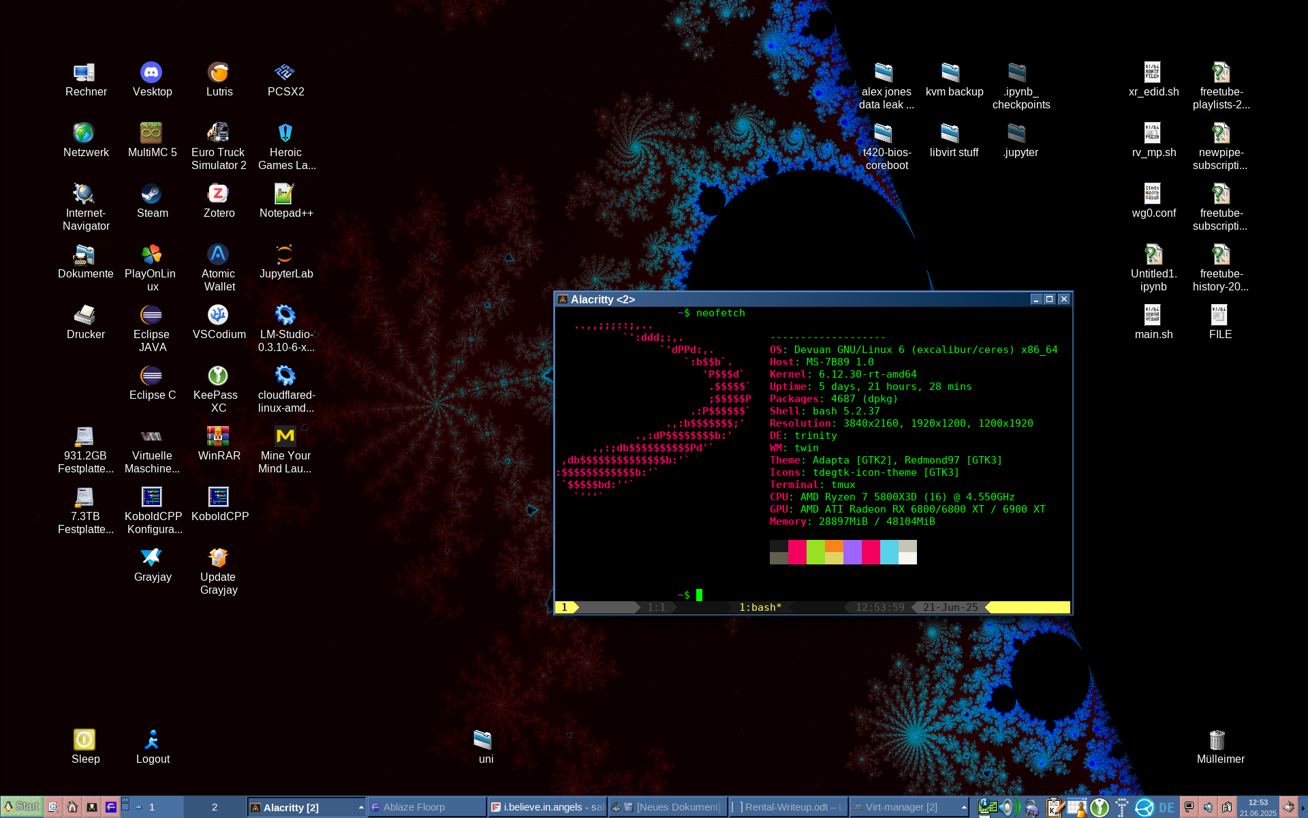Select Euro Truck Simulator 2 shortcut
Screen dimensions: 1308x818
coord(219,147)
